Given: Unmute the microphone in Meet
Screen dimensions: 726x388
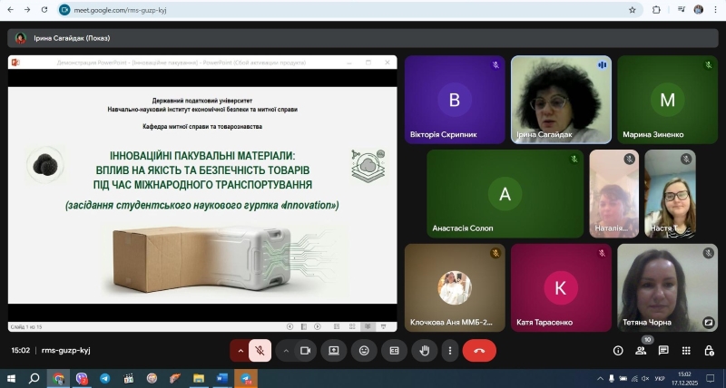Looking at the screenshot, I should pyautogui.click(x=260, y=351).
